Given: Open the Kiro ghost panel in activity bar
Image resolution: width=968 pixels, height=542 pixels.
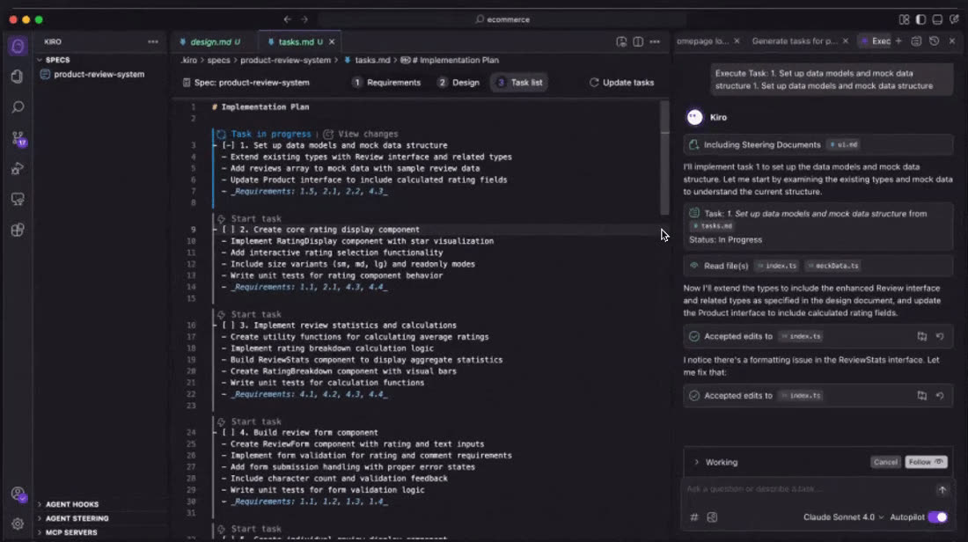Looking at the screenshot, I should pyautogui.click(x=18, y=47).
